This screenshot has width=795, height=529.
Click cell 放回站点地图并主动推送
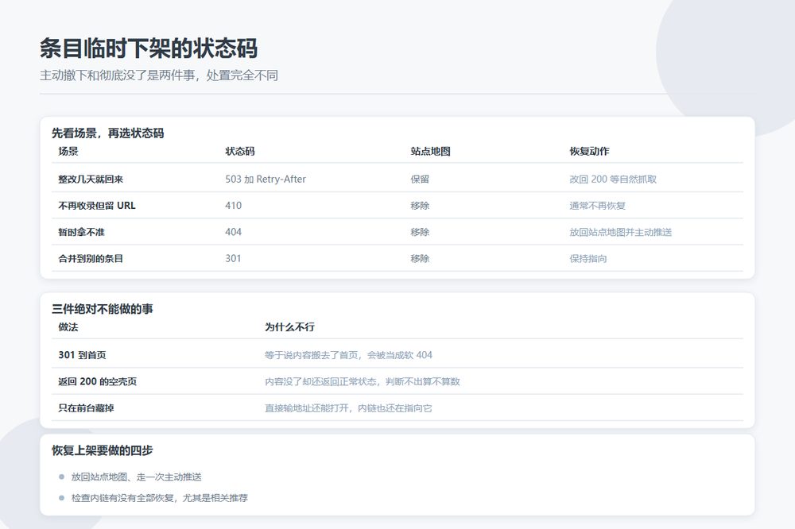click(621, 232)
